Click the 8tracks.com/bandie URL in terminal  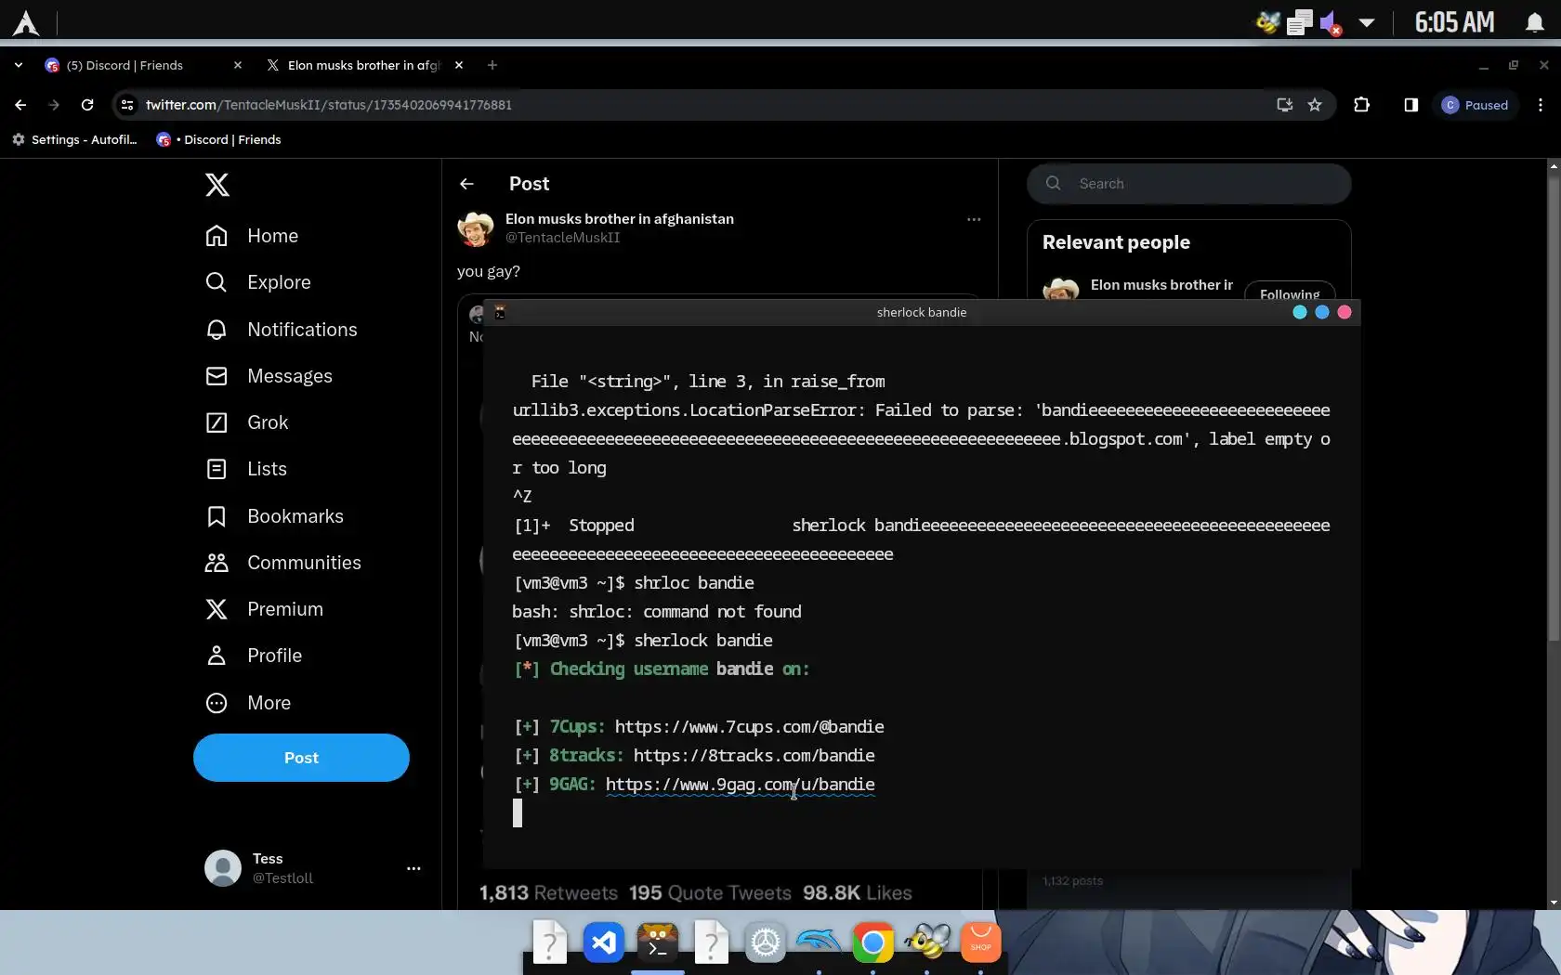(x=754, y=756)
